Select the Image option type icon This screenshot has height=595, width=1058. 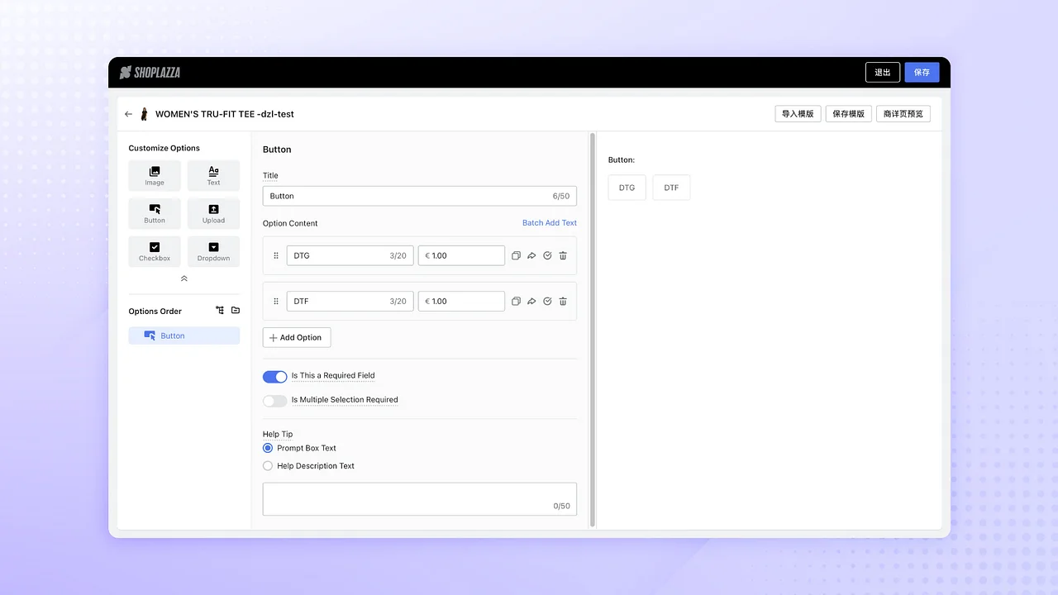[x=154, y=175]
